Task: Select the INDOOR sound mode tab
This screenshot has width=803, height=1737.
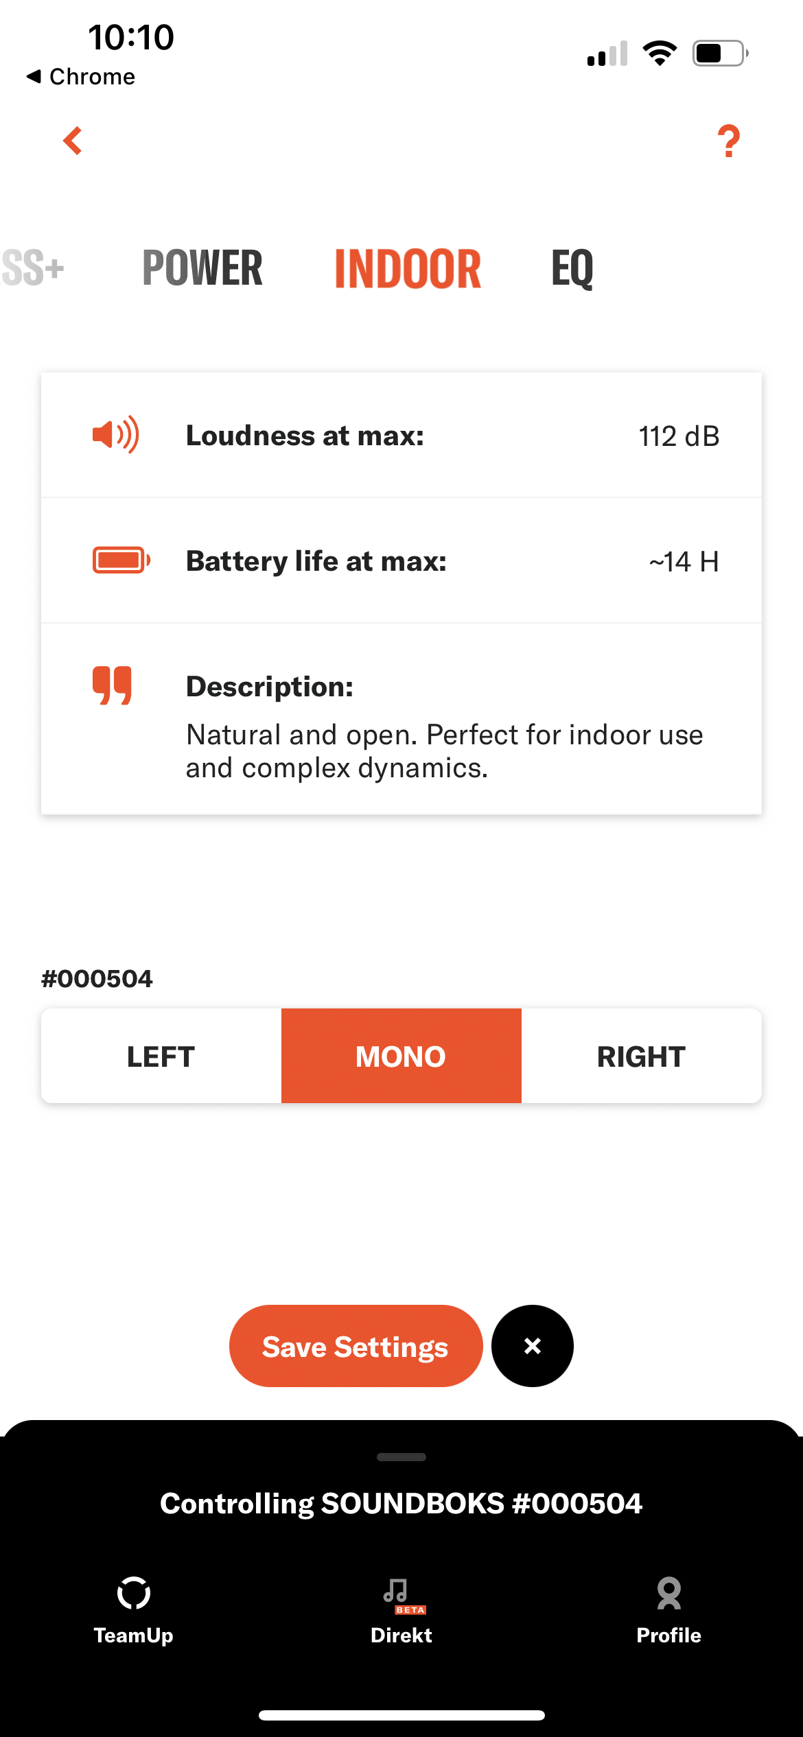Action: pyautogui.click(x=408, y=268)
